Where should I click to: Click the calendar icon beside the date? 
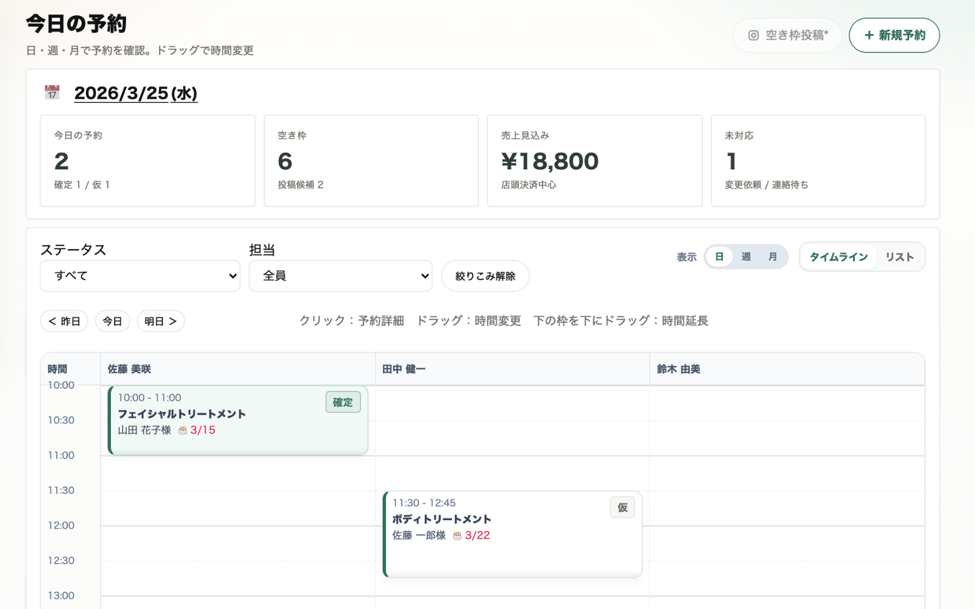coord(52,93)
